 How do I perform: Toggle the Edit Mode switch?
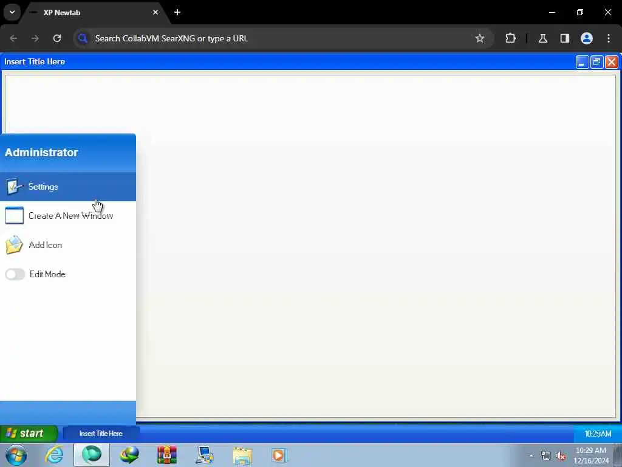(15, 274)
